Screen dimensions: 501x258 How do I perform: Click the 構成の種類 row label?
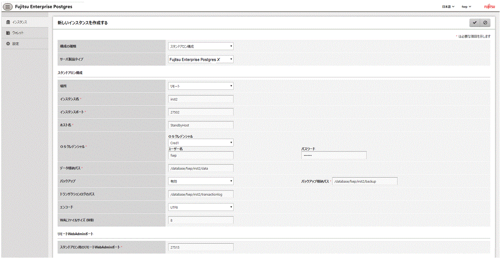pos(67,46)
